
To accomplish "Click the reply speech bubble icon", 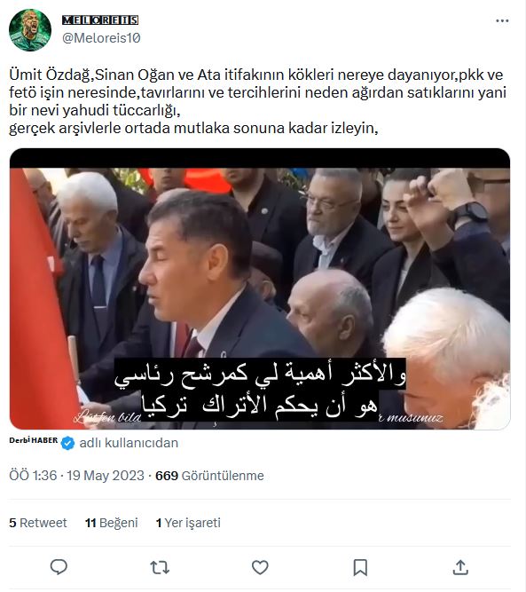I will [59, 567].
